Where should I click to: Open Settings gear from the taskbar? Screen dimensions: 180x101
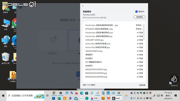click(x=119, y=93)
